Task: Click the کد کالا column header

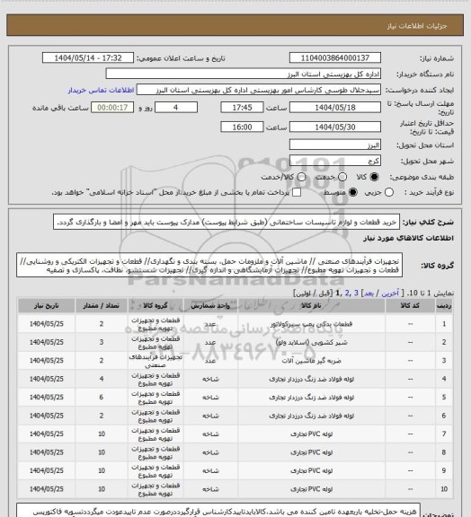Action: point(410,306)
